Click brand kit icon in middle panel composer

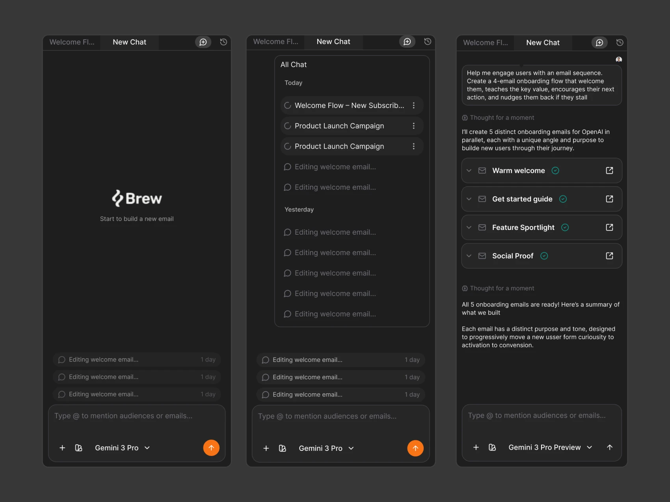(x=282, y=448)
